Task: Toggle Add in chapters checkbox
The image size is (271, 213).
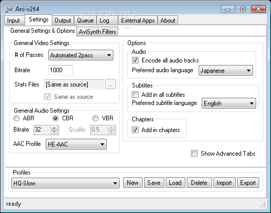Action: (135, 130)
